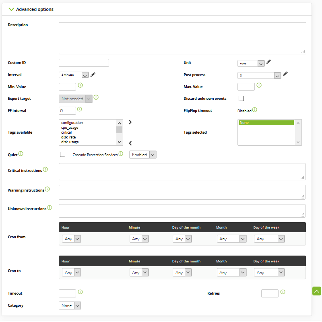This screenshot has width=322, height=322.
Task: Enable the Discard unknown events checkbox
Action: (241, 98)
